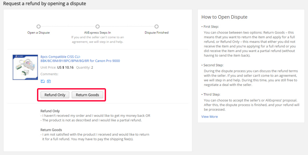The width and height of the screenshot is (308, 155).
Task: Click 'product is not as described' line
Action: pos(91,120)
